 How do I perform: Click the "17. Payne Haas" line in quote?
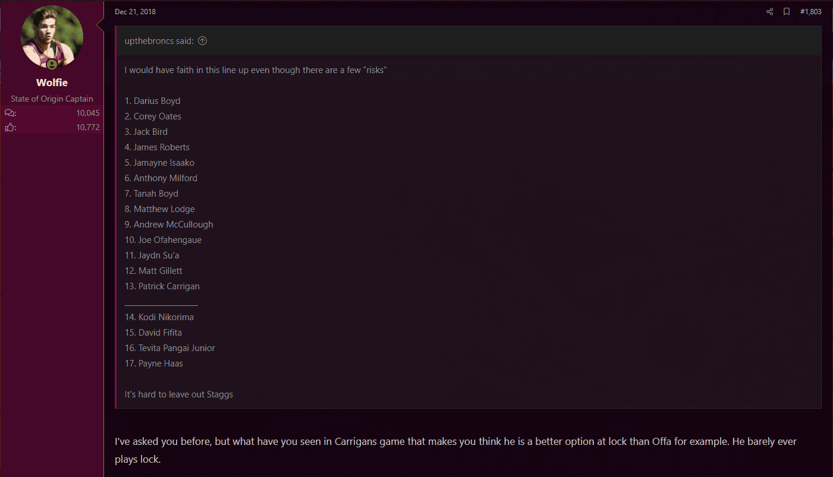coord(154,364)
